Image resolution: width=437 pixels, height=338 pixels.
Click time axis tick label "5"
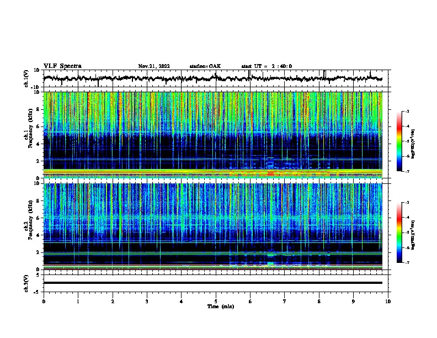216,302
